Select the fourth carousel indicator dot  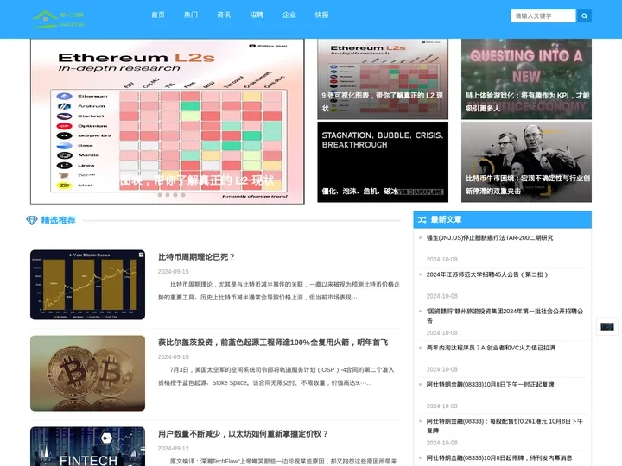pyautogui.click(x=183, y=195)
